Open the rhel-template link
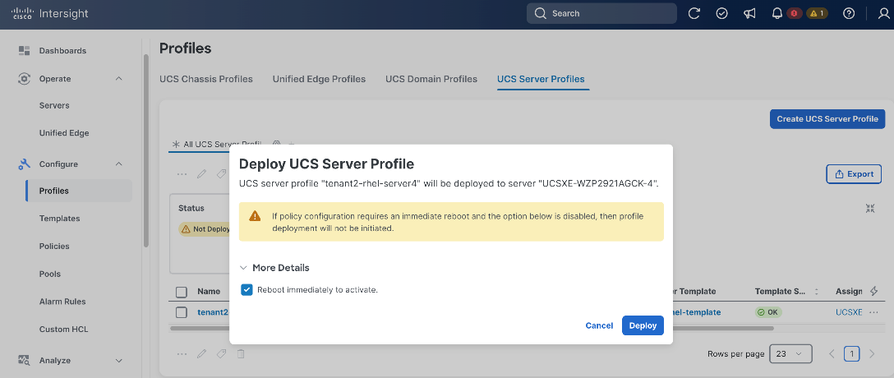Screen dimensions: 894x378 coord(697,312)
